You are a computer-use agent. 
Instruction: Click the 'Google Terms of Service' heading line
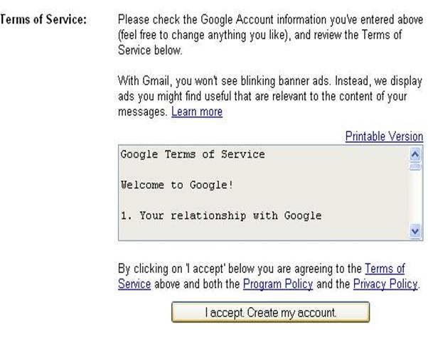(193, 154)
